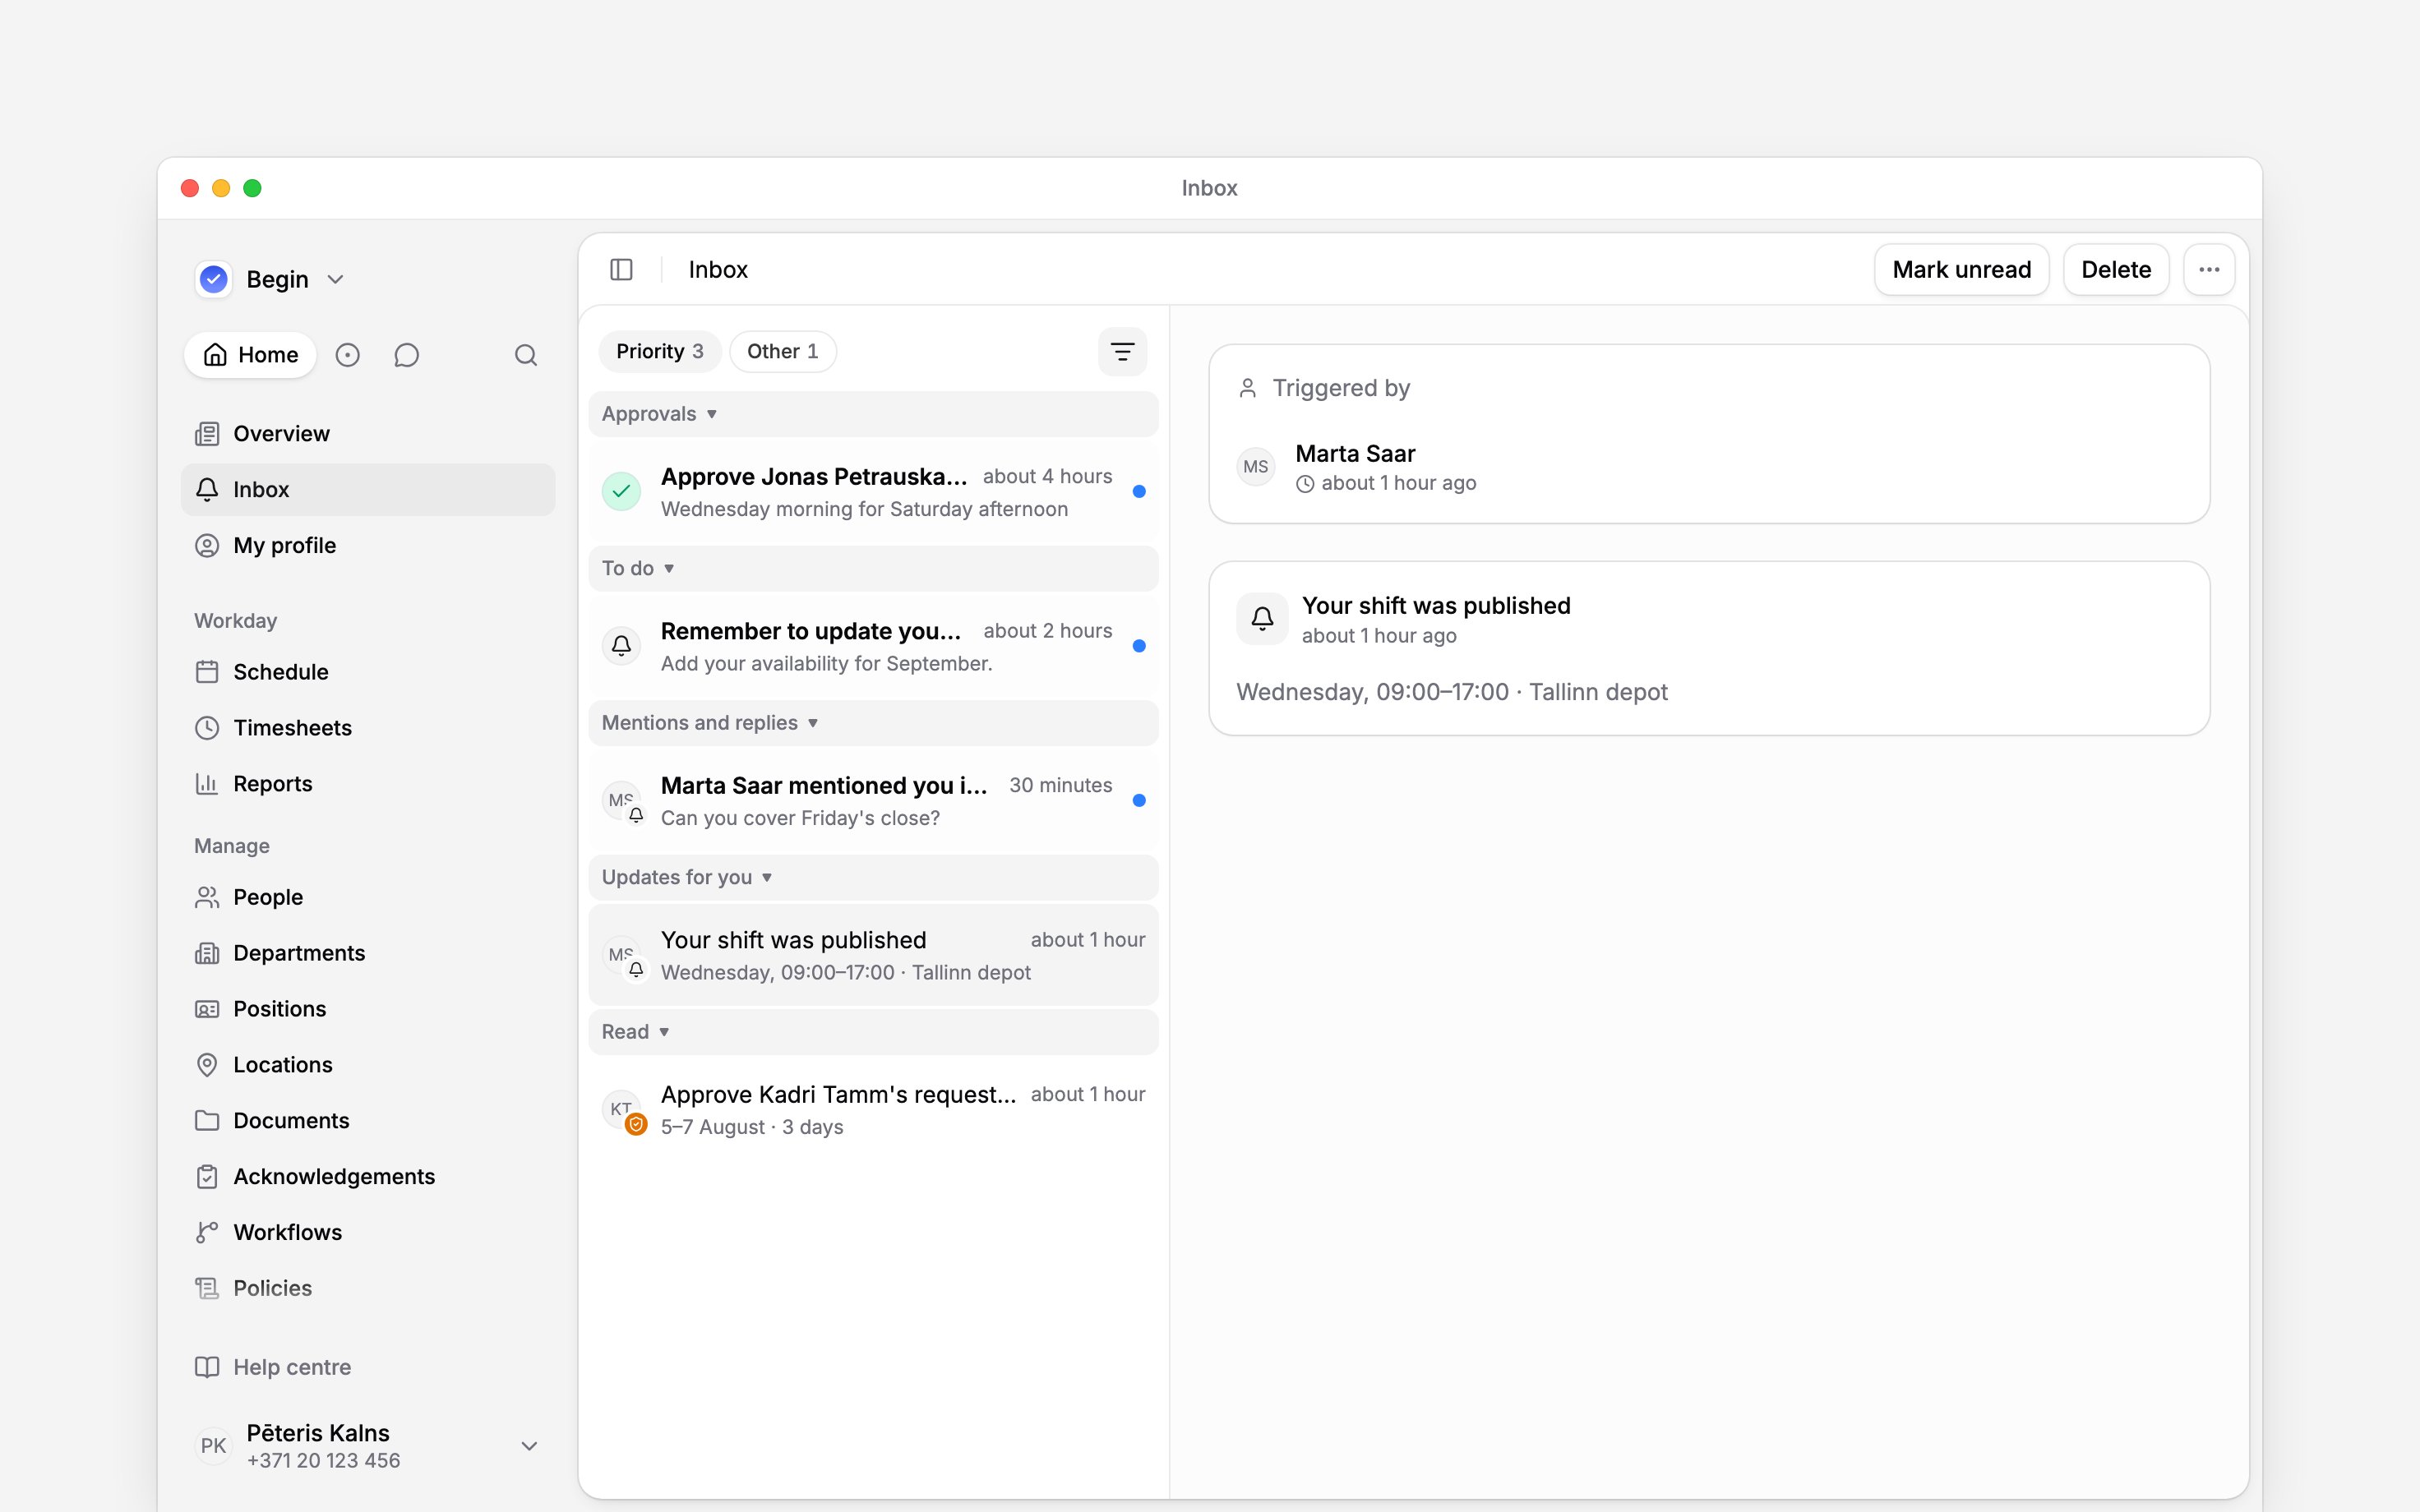Open the Begin workspace dropdown
Image resolution: width=2420 pixels, height=1512 pixels.
[270, 279]
